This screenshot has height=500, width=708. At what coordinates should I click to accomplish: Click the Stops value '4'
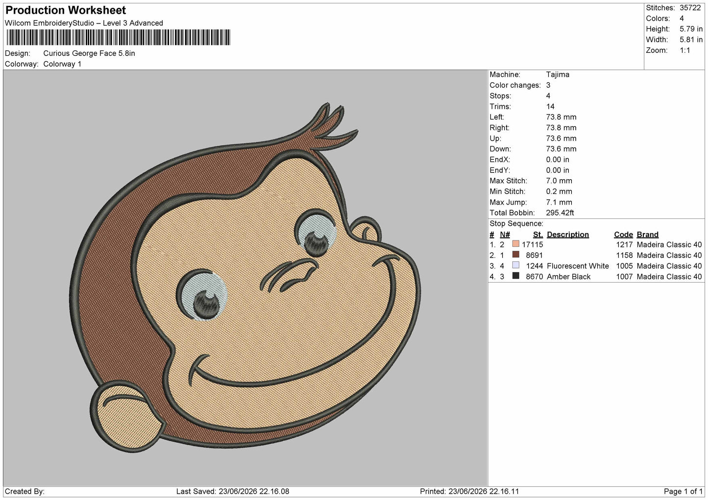pyautogui.click(x=548, y=96)
